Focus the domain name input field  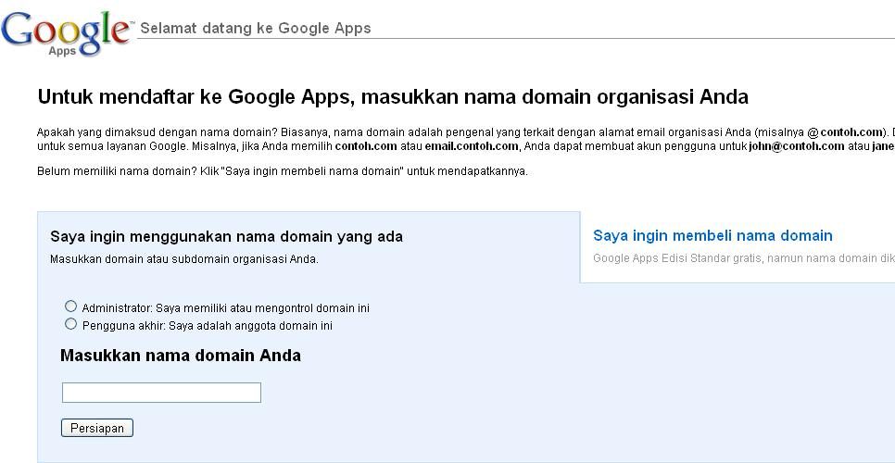(161, 393)
